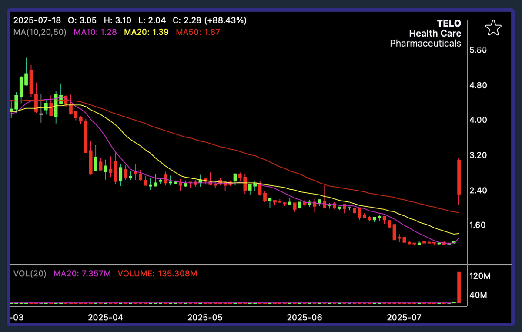This screenshot has height=332, width=522.
Task: Click the 2025-06 date axis label
Action: pyautogui.click(x=304, y=318)
